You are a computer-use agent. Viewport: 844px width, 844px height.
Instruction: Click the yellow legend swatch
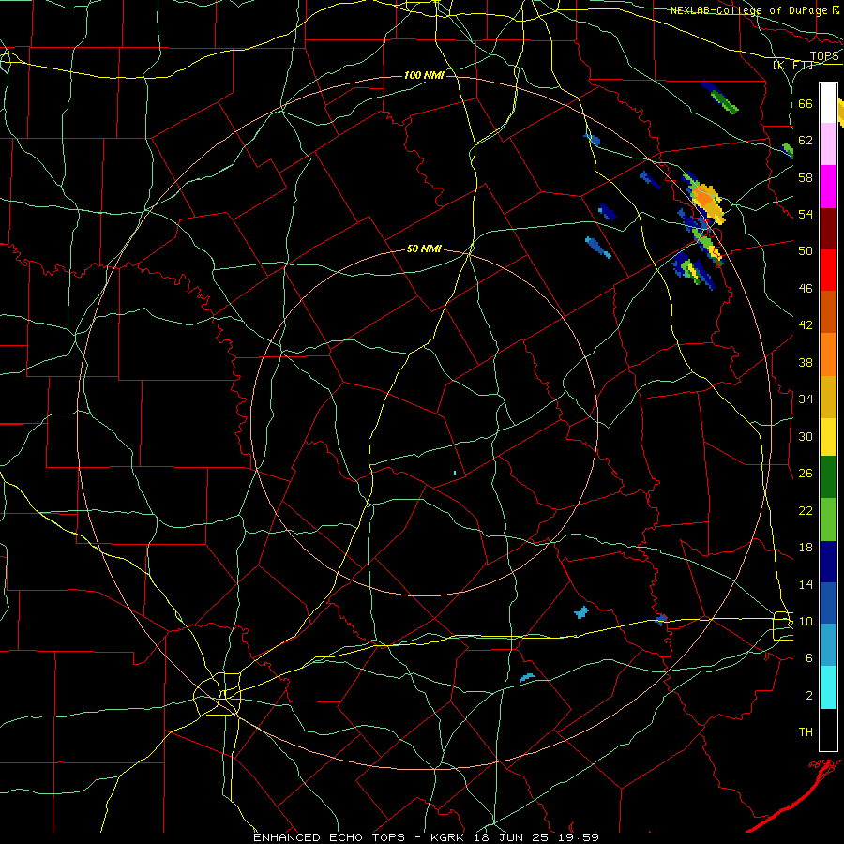pyautogui.click(x=828, y=437)
